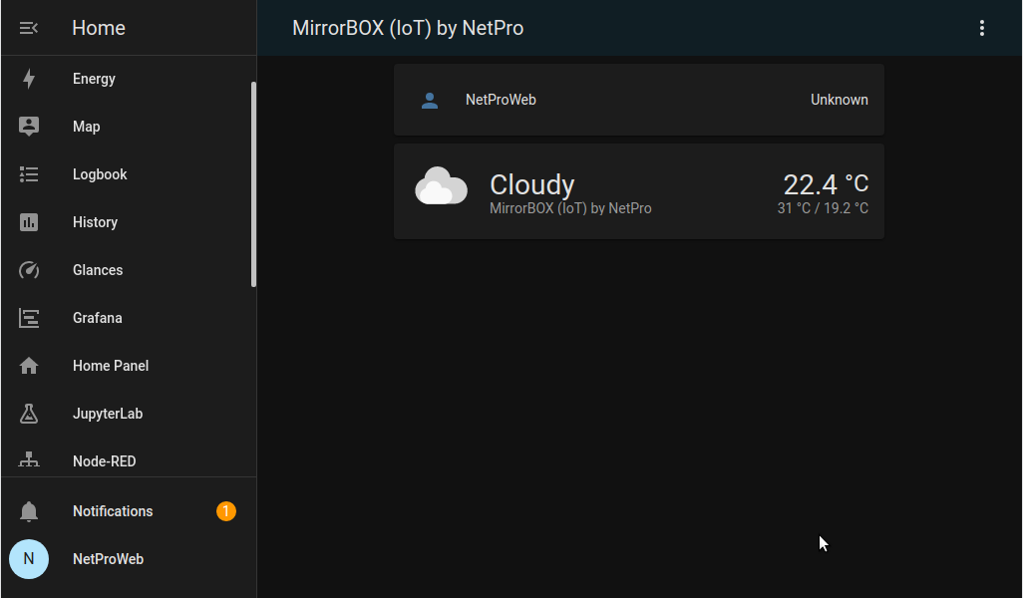
Task: Click the sidebar Home title
Action: [99, 28]
